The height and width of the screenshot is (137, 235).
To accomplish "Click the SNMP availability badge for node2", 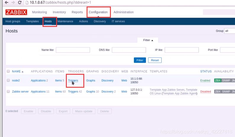I will pyautogui.click(x=226, y=80).
